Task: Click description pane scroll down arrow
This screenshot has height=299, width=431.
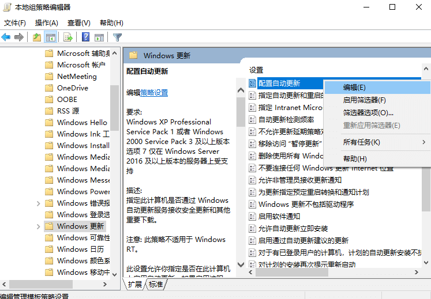Action: point(241,264)
